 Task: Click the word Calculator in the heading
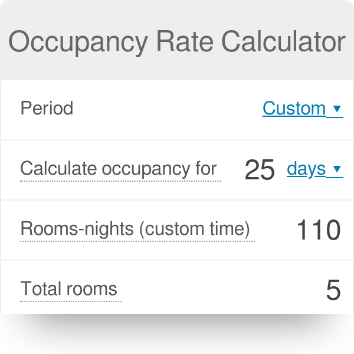(283, 41)
